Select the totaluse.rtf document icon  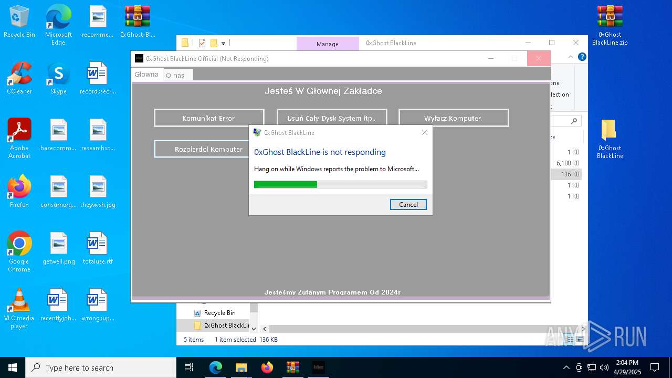coord(98,248)
